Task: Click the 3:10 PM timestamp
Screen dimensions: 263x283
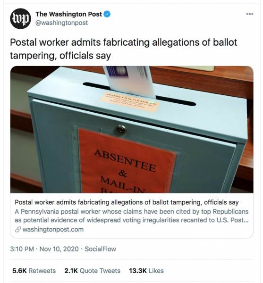Action: tap(22, 249)
